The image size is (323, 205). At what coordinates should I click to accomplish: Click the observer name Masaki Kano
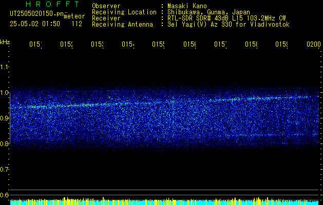tap(187, 6)
